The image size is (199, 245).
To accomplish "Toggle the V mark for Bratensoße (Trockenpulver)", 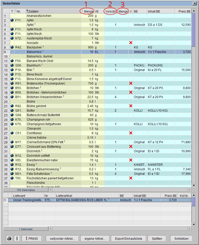I will pyautogui.click(x=131, y=84).
